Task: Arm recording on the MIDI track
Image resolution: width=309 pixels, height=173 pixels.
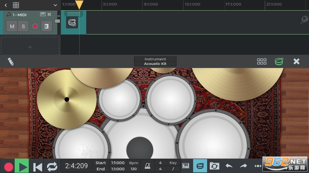Action: [35, 27]
